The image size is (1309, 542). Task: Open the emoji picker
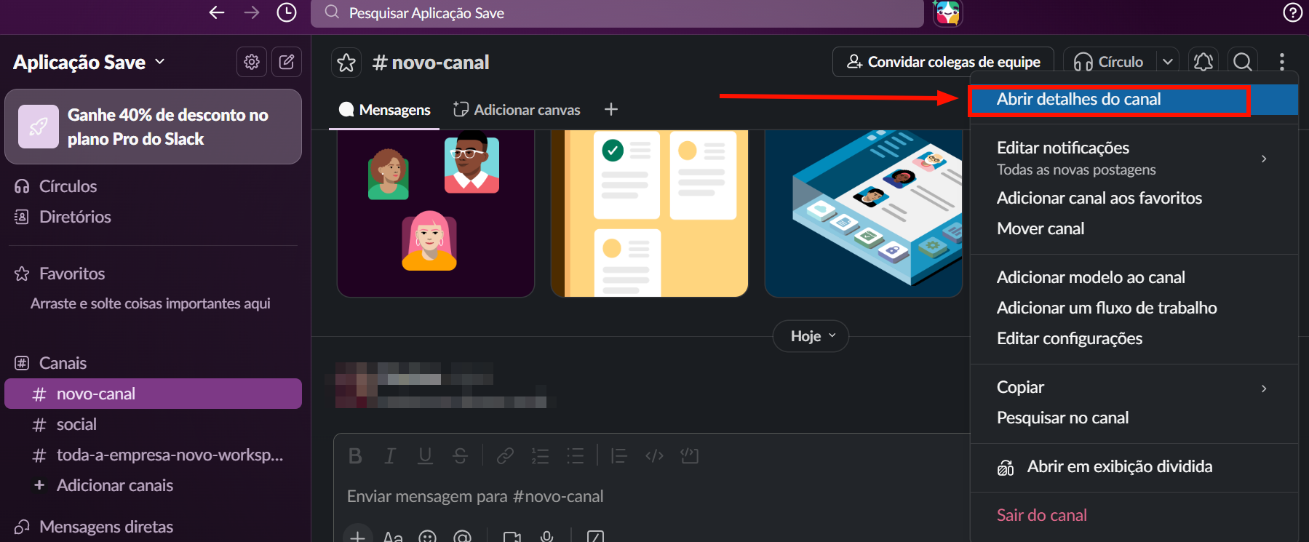tap(428, 537)
